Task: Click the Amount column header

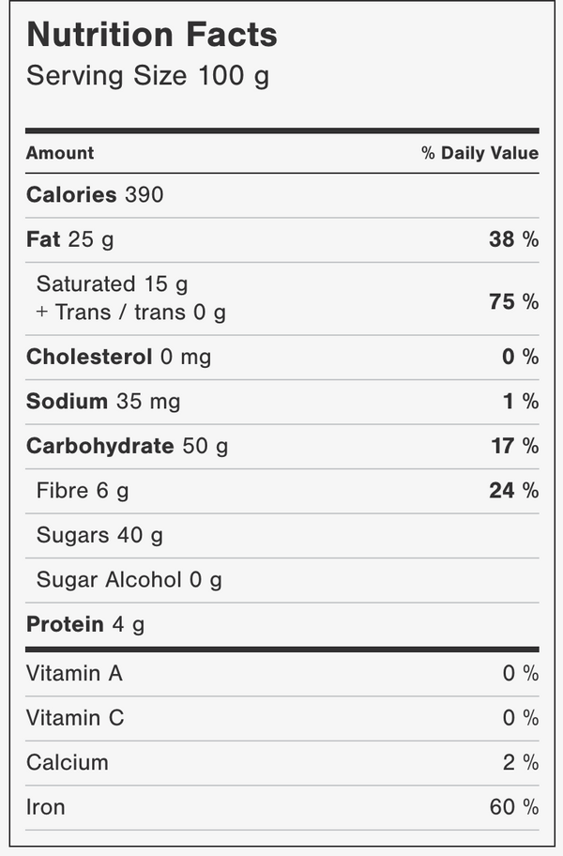Action: [60, 153]
